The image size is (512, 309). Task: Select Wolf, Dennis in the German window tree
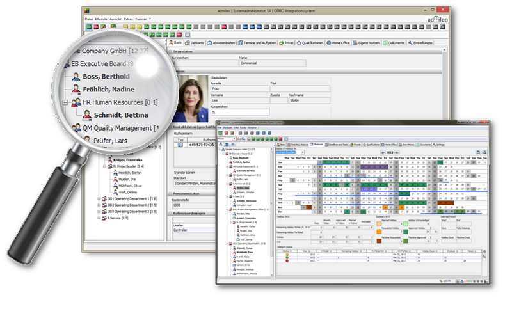coord(127,192)
